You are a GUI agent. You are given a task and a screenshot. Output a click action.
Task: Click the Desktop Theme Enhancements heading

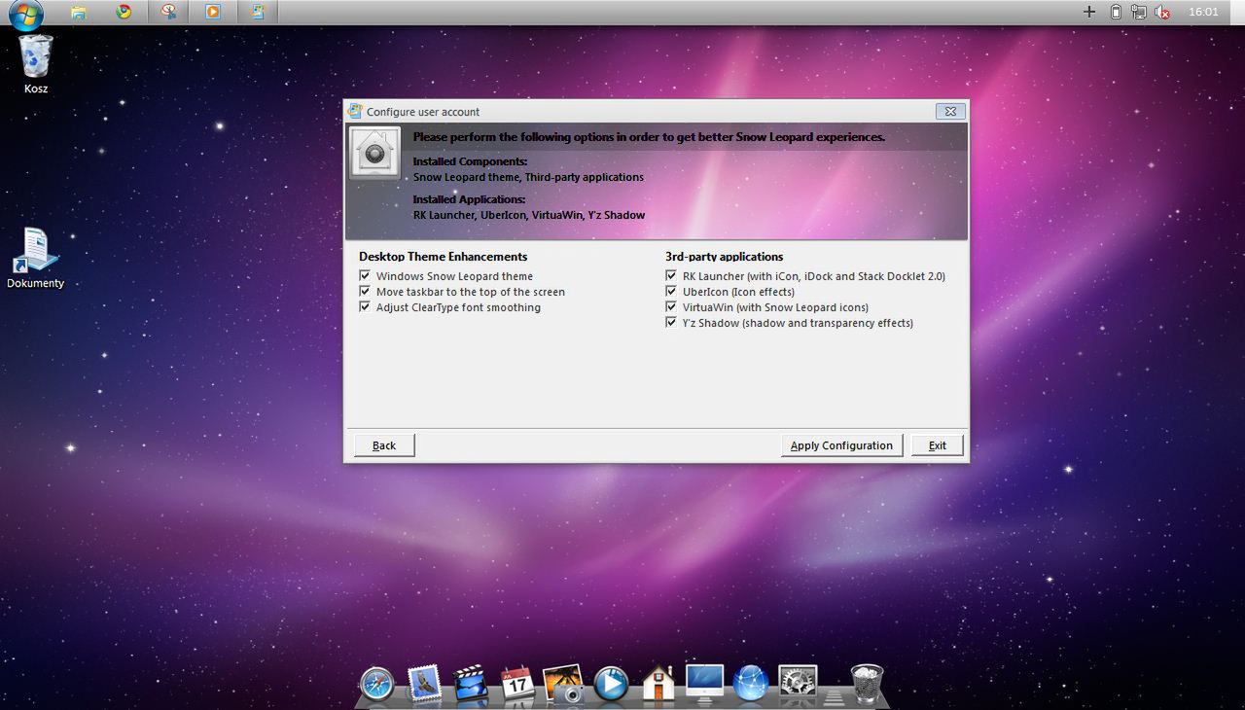click(443, 257)
